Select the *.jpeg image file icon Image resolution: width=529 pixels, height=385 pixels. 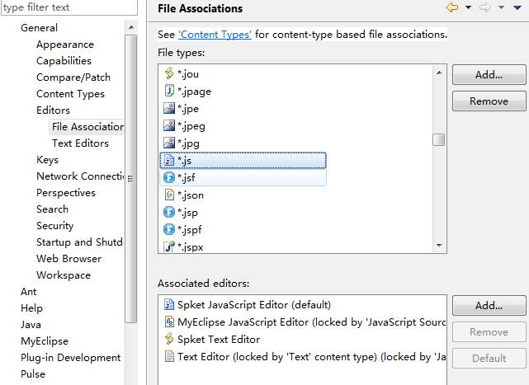click(169, 126)
